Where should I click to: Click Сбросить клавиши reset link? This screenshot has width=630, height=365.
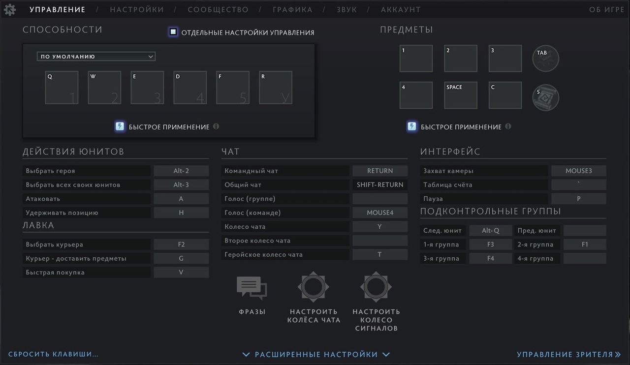[53, 354]
